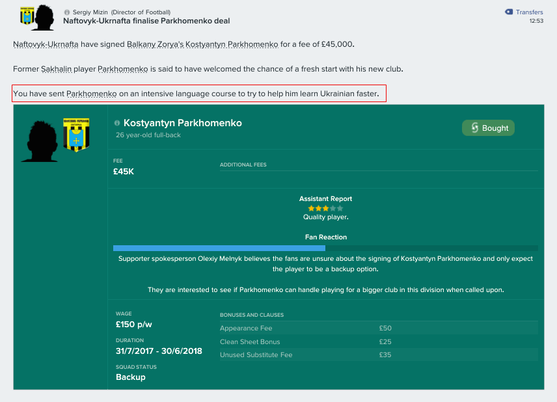Screen dimensions: 557x402
Task: Click Naftovyk-Ukrnafta badge in player card
Action: click(x=76, y=135)
